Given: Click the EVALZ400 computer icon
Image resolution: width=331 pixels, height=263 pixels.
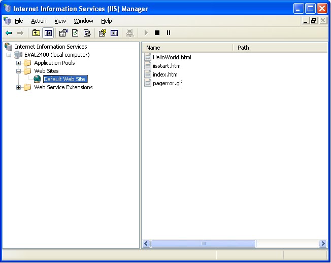Looking at the screenshot, I should 18,55.
